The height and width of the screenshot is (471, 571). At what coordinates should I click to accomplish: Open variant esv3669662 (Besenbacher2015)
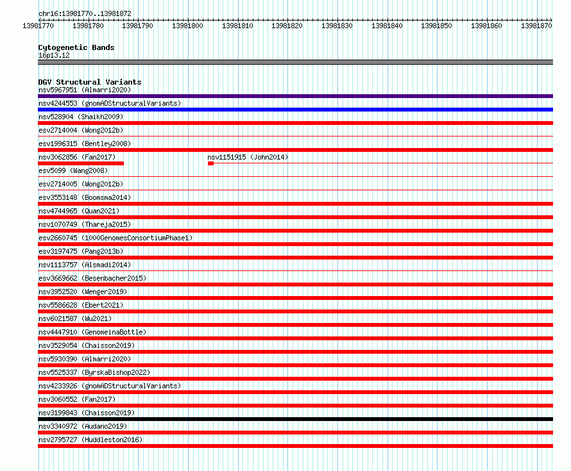click(x=92, y=278)
